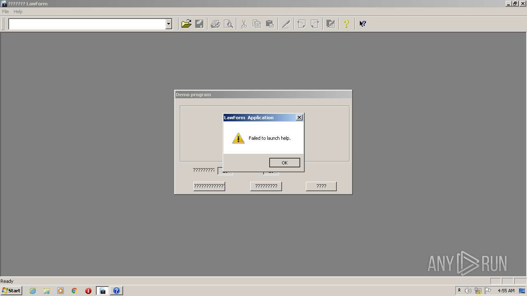Launch Google Chrome from taskbar
Viewport: 527px width, 296px height.
(x=75, y=291)
